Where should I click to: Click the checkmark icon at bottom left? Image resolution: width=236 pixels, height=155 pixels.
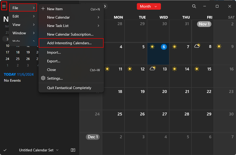coord(5,150)
